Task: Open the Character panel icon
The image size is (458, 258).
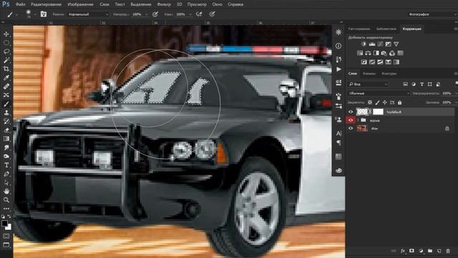Action: 338,133
